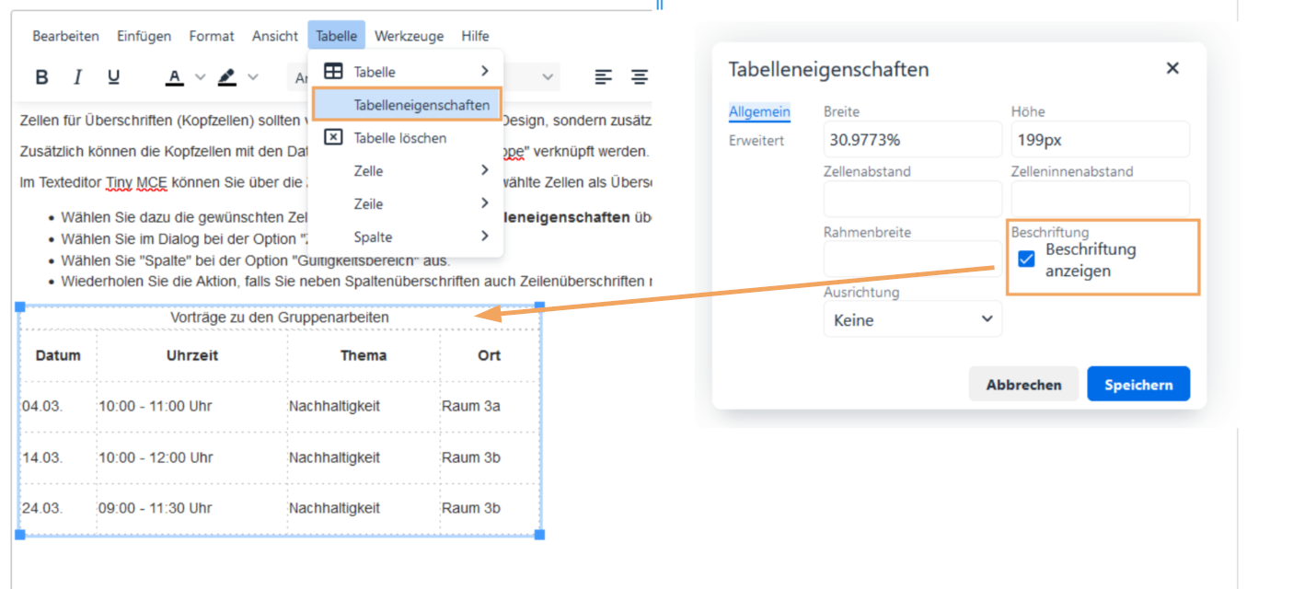Click inside the Höhe input field
This screenshot has width=1293, height=589.
click(x=1100, y=139)
